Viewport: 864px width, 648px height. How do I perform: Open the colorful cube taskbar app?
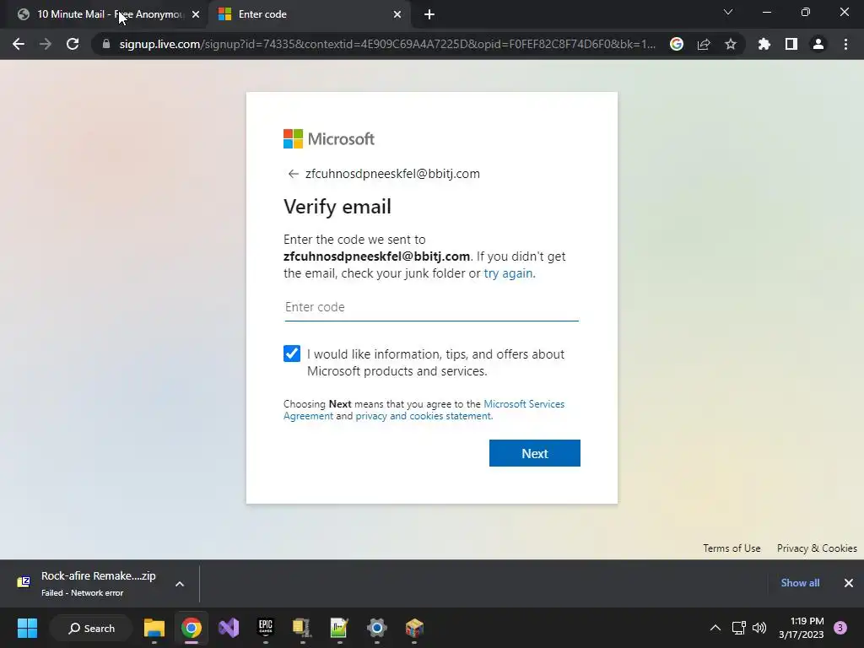(x=413, y=628)
